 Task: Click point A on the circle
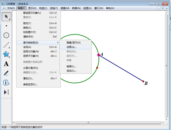pyautogui.click(x=99, y=55)
